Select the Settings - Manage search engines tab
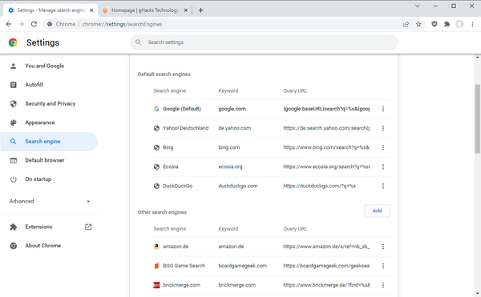 click(x=51, y=10)
